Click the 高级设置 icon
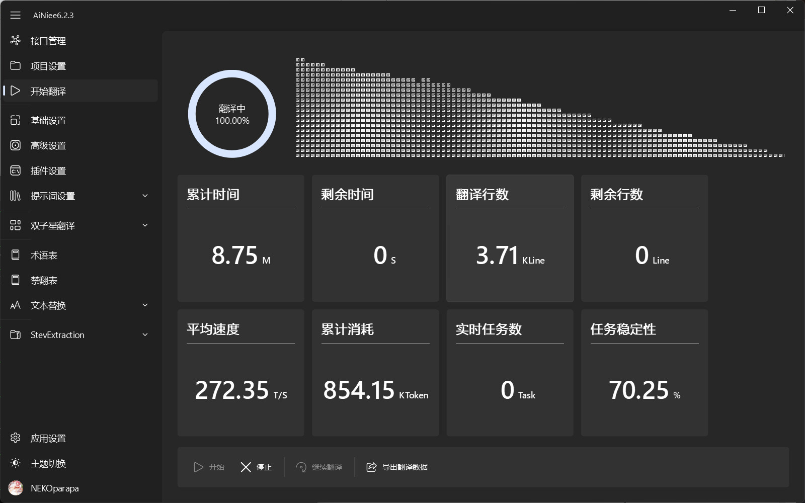 click(x=16, y=145)
